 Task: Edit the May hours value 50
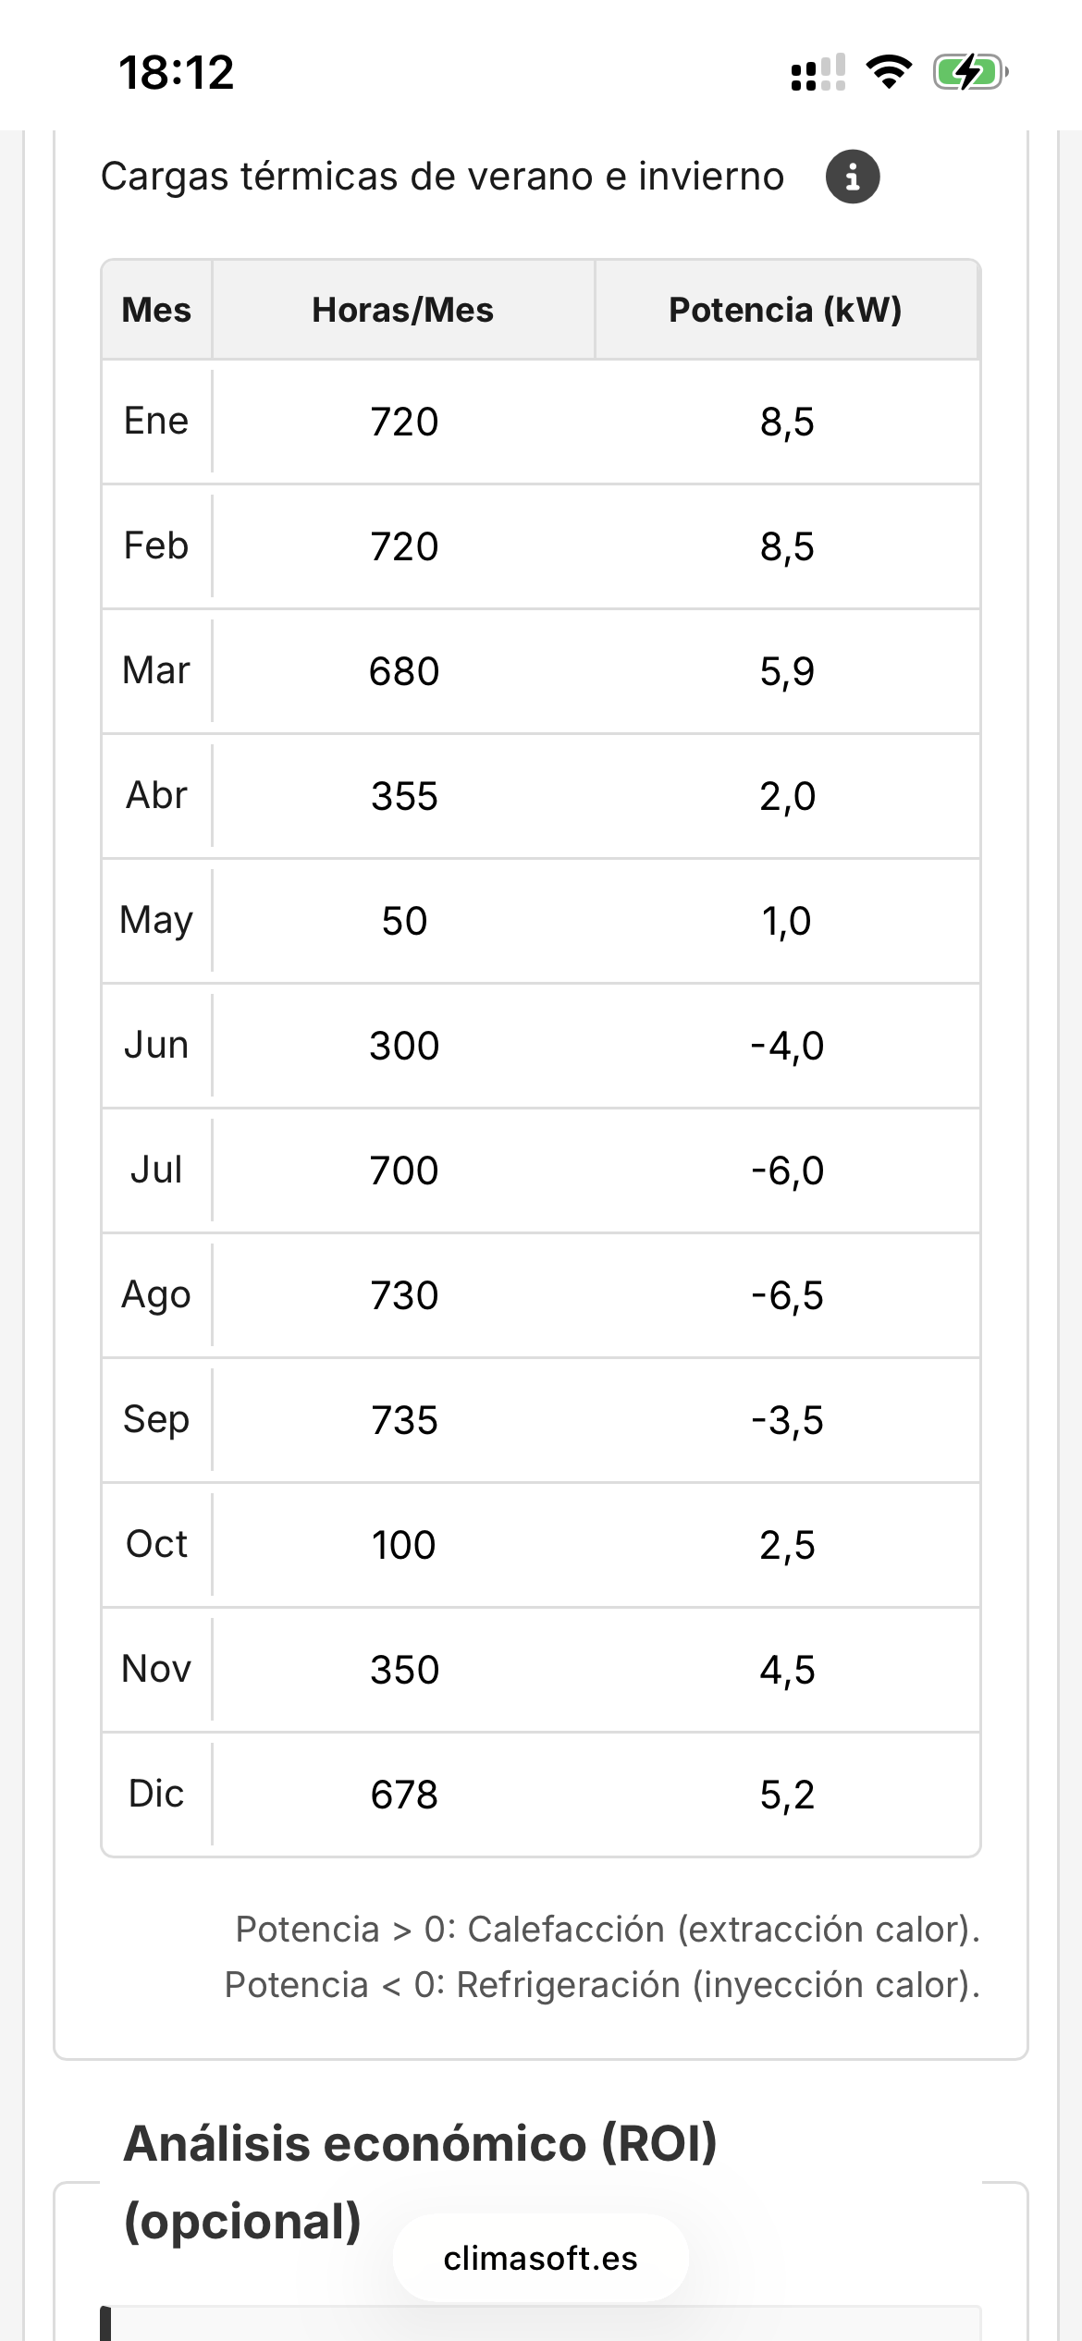click(x=404, y=921)
